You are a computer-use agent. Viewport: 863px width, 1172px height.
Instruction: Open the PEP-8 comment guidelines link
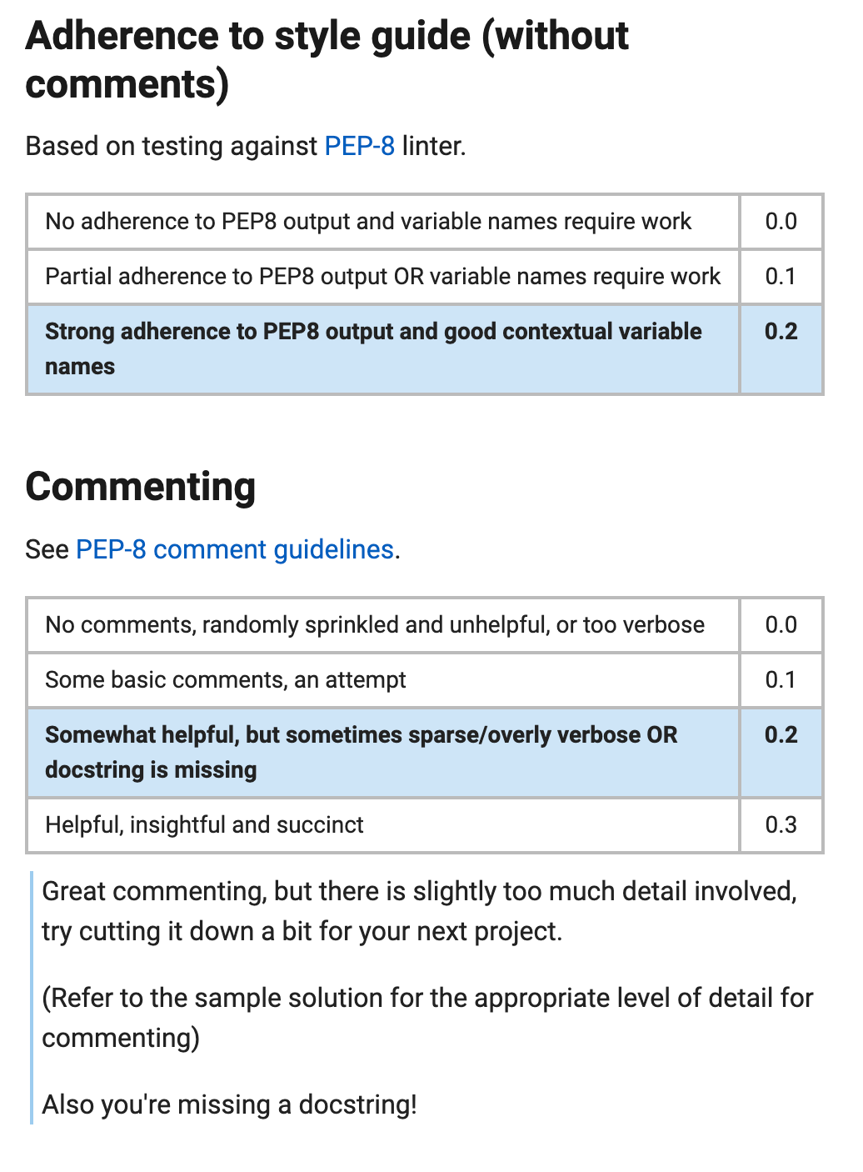tap(234, 549)
